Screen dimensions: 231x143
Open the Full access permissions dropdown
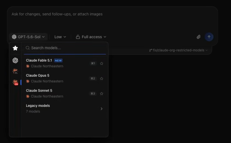(91, 37)
